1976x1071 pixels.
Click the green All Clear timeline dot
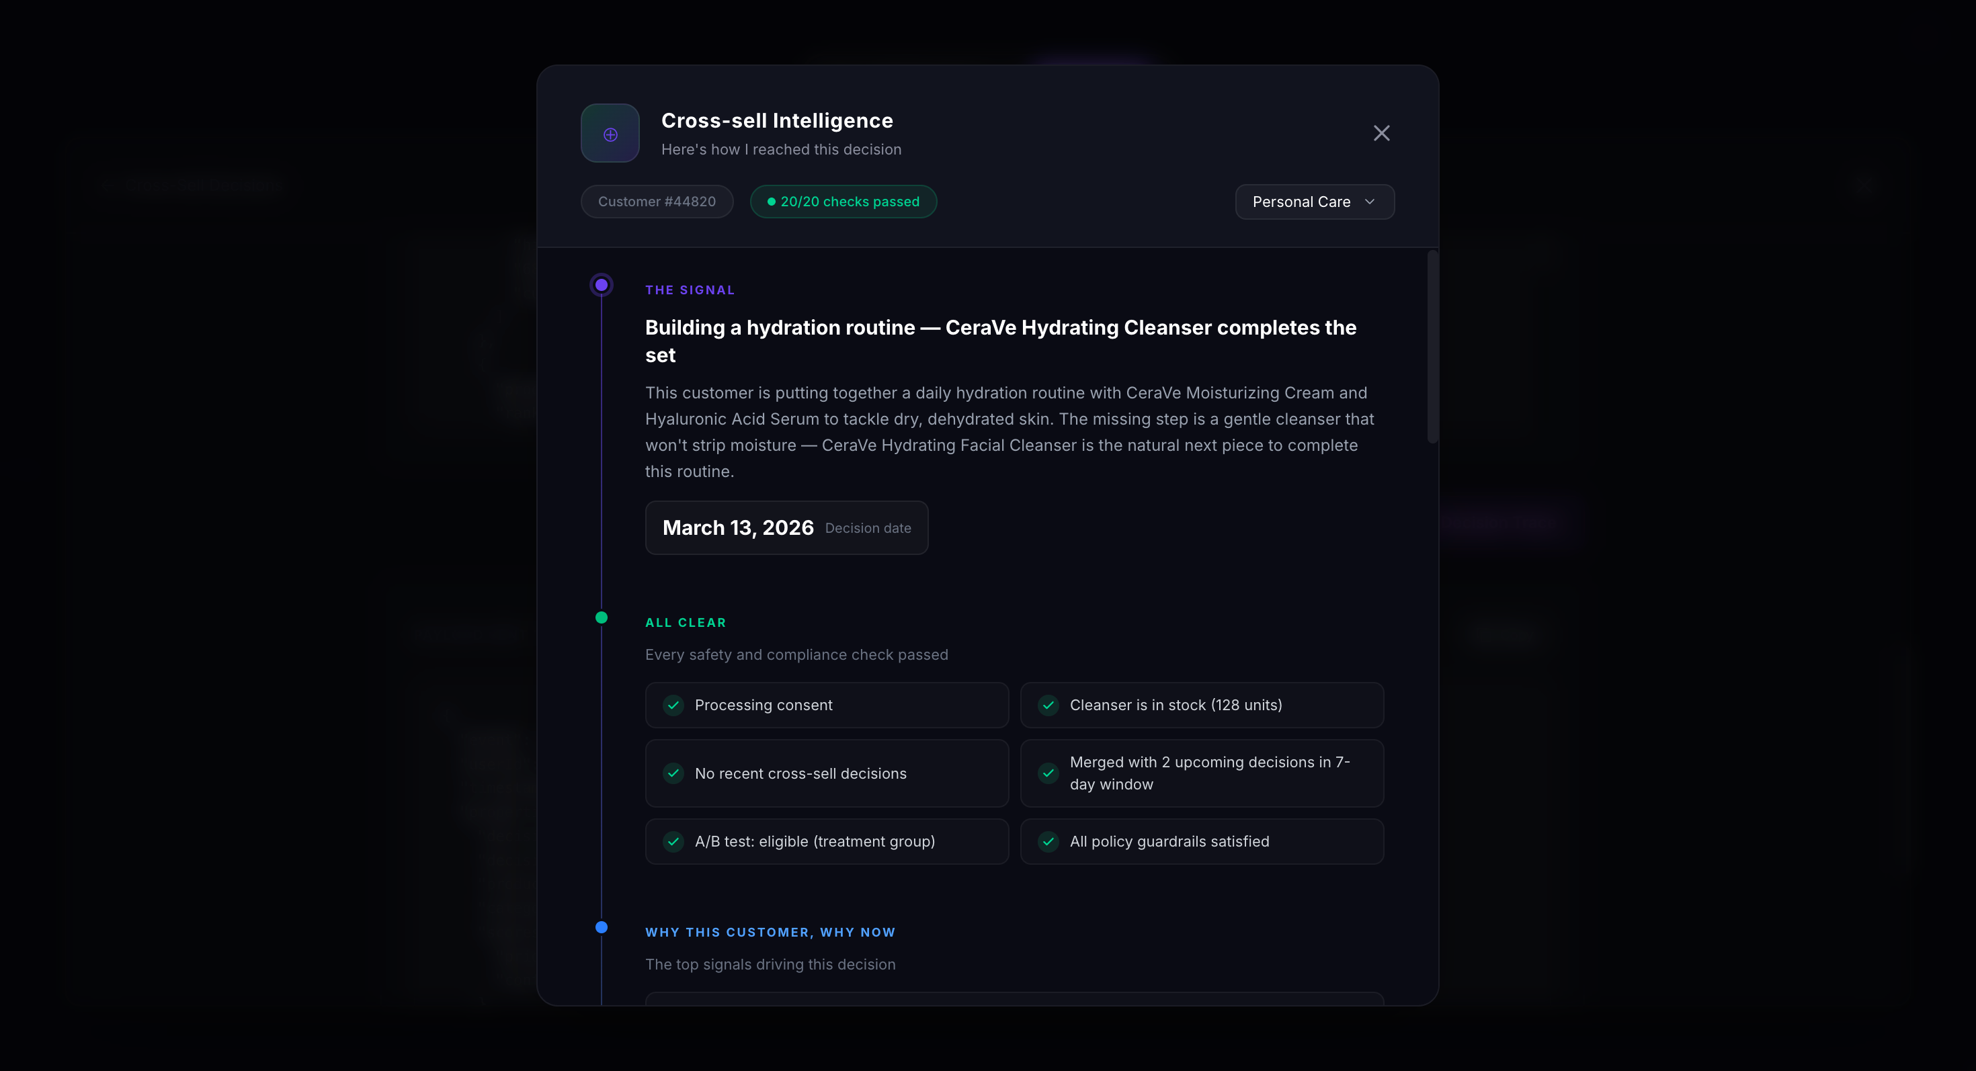[602, 618]
